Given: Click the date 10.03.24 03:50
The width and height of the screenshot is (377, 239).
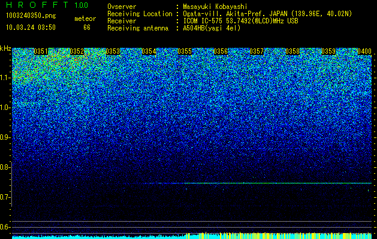Looking at the screenshot, I should (31, 27).
